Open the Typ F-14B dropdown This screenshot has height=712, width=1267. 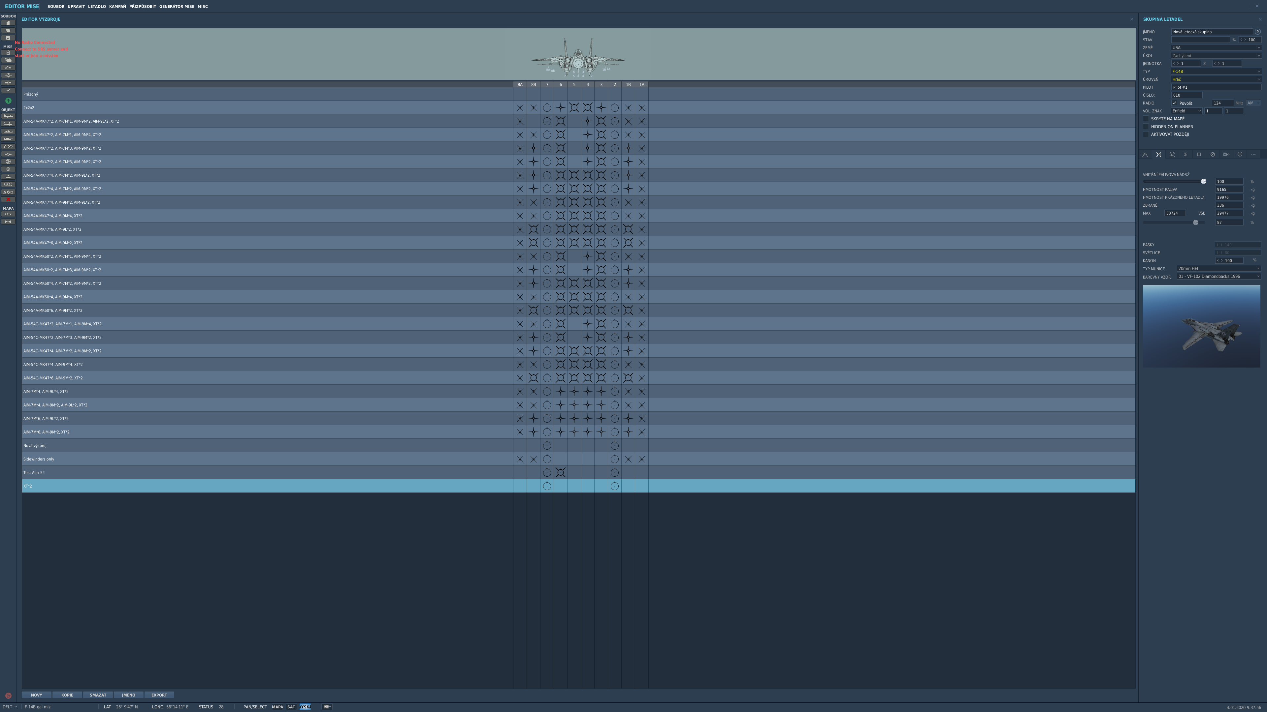pyautogui.click(x=1216, y=71)
